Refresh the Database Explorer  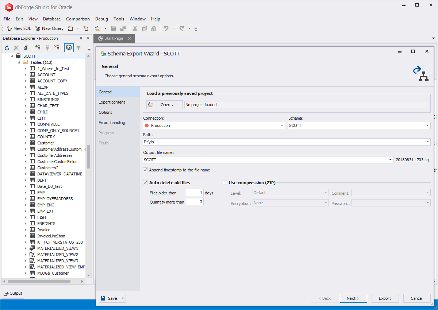7,48
